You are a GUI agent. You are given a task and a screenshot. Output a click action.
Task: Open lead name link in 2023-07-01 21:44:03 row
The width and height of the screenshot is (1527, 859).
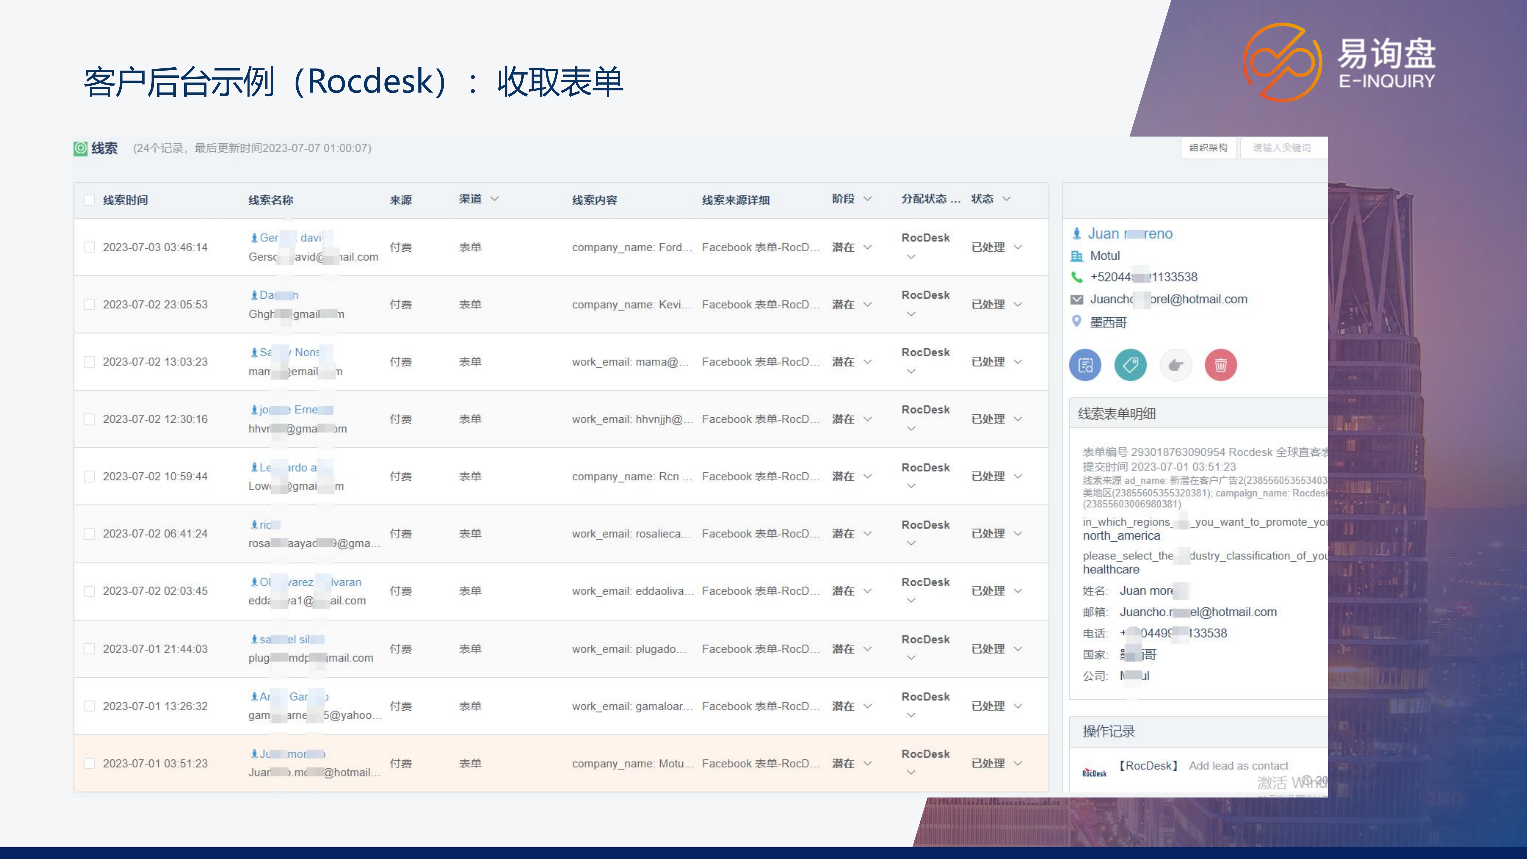(292, 640)
